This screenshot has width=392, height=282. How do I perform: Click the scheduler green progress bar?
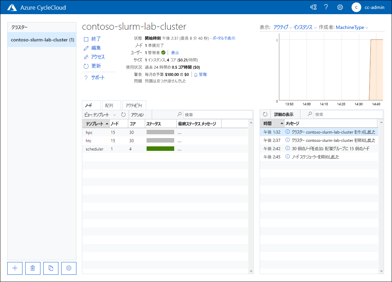tap(160, 149)
